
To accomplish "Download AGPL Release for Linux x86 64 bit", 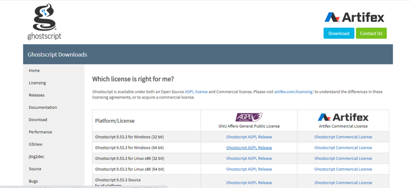I will (x=249, y=169).
